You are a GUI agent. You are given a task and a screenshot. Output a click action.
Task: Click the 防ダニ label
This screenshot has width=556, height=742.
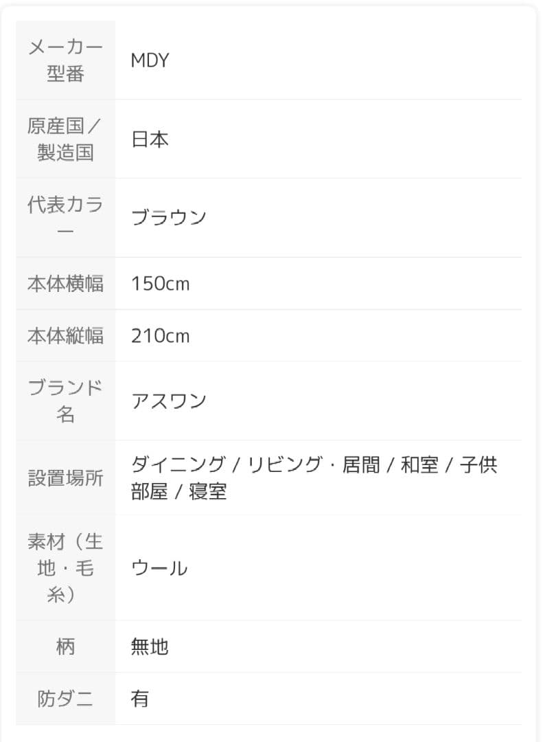(x=65, y=699)
